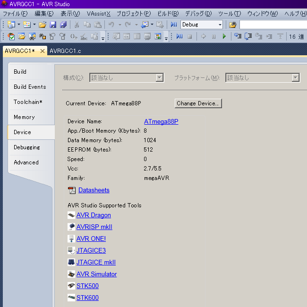The image size is (307, 307).
Task: Click the New Project icon
Action: tap(11, 25)
